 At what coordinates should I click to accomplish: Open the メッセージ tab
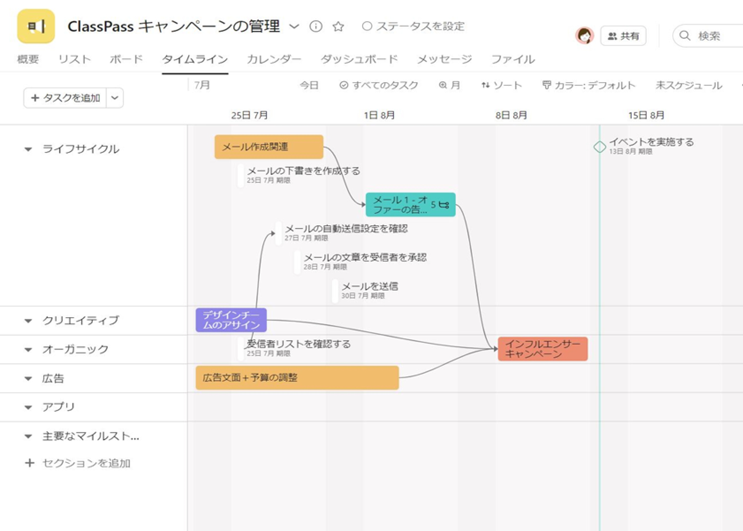tap(445, 59)
